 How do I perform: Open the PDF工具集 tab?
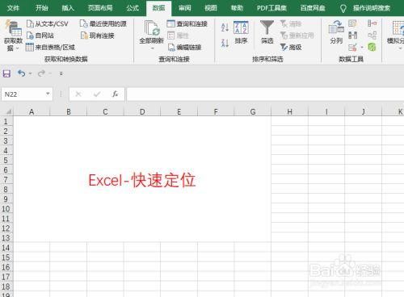271,8
